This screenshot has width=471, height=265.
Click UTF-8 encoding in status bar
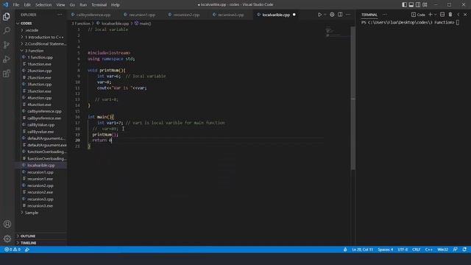(403, 250)
